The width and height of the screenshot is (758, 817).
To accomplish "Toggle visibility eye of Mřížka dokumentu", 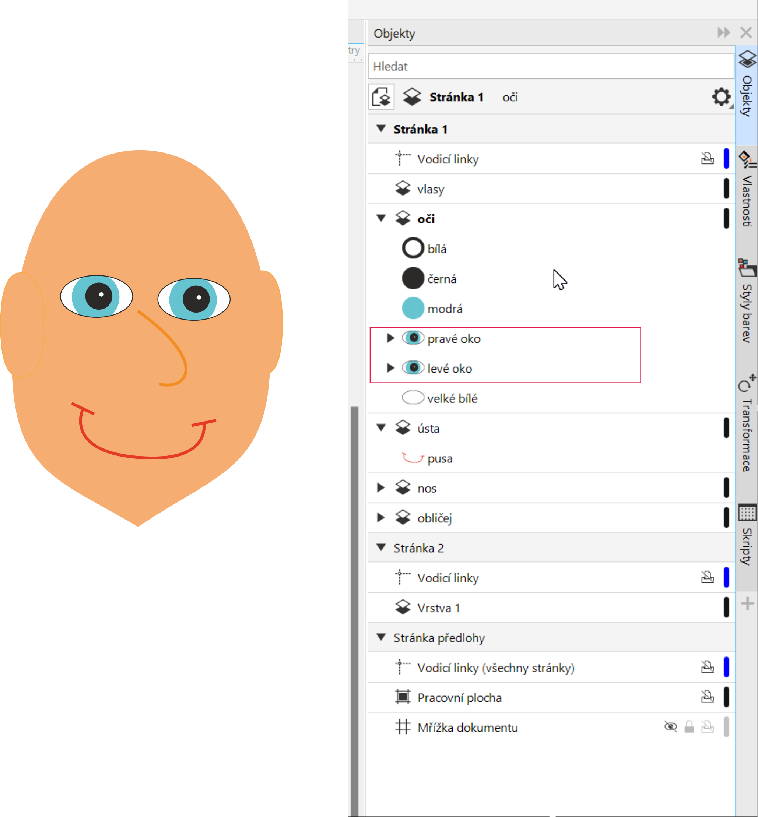I will pyautogui.click(x=670, y=727).
